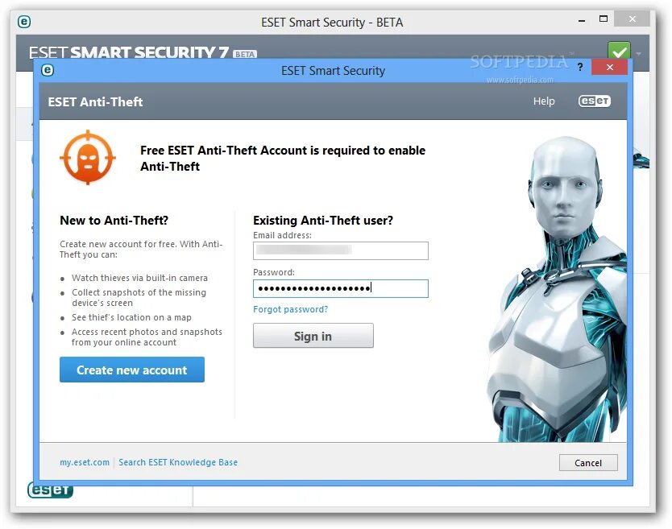Open Search ESET Knowledge Base link

[178, 463]
